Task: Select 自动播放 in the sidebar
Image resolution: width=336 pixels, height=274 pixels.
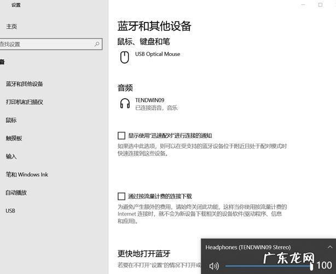Action: pos(16,192)
